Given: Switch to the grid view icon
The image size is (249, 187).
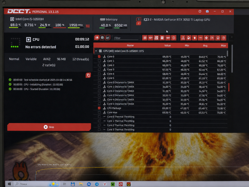Looking at the screenshot, I should click(x=102, y=38).
